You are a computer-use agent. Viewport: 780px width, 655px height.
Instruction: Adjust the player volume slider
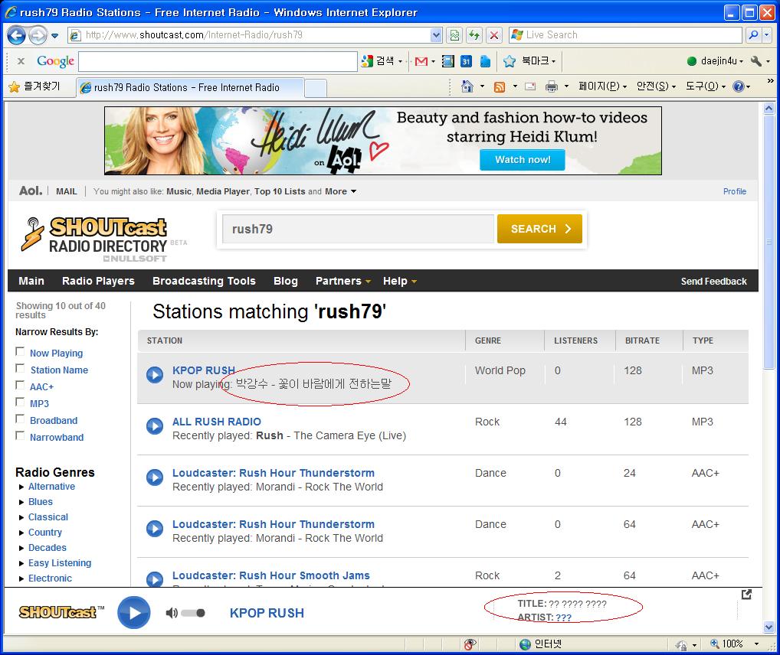point(193,613)
